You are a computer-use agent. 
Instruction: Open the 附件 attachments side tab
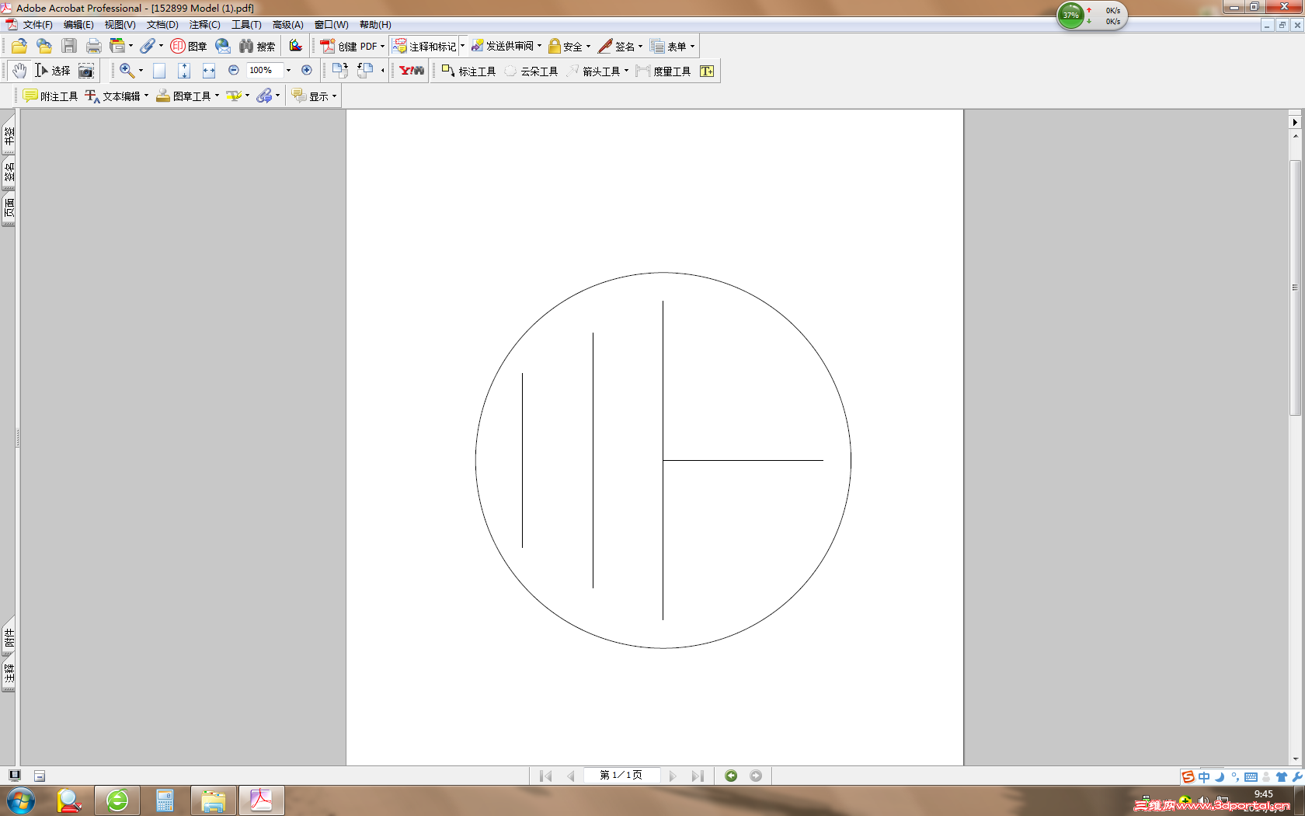pos(9,637)
